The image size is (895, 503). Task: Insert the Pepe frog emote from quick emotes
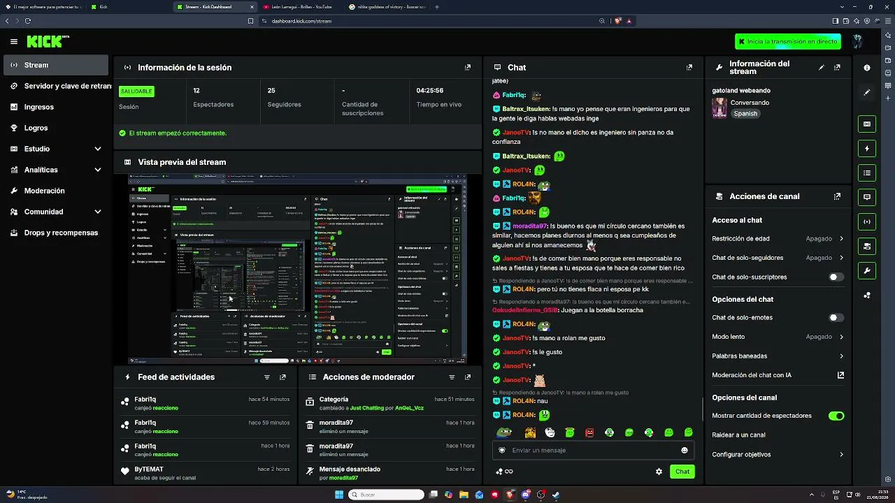click(x=503, y=432)
